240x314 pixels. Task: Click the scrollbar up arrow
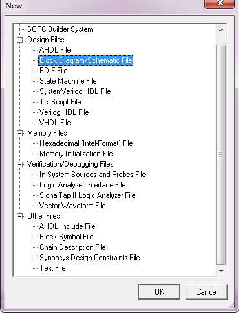(x=221, y=30)
